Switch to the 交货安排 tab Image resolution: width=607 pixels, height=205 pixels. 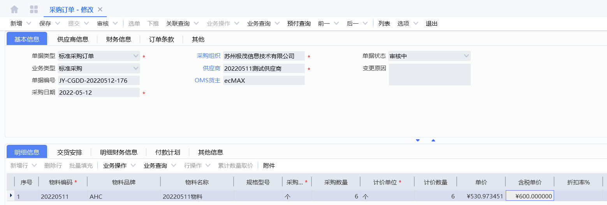[70, 152]
